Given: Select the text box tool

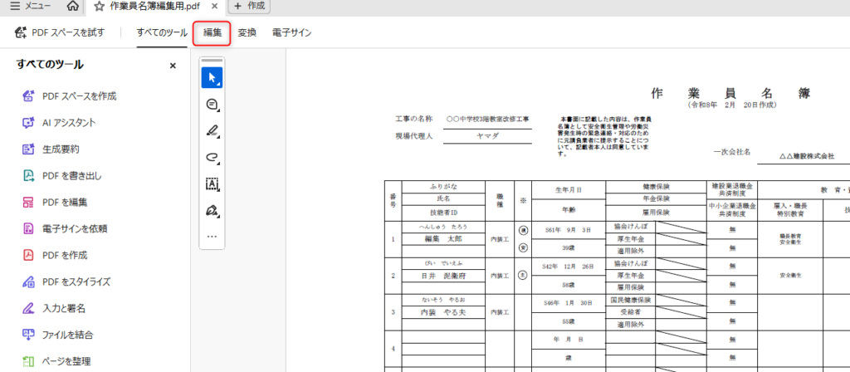Looking at the screenshot, I should tap(212, 184).
